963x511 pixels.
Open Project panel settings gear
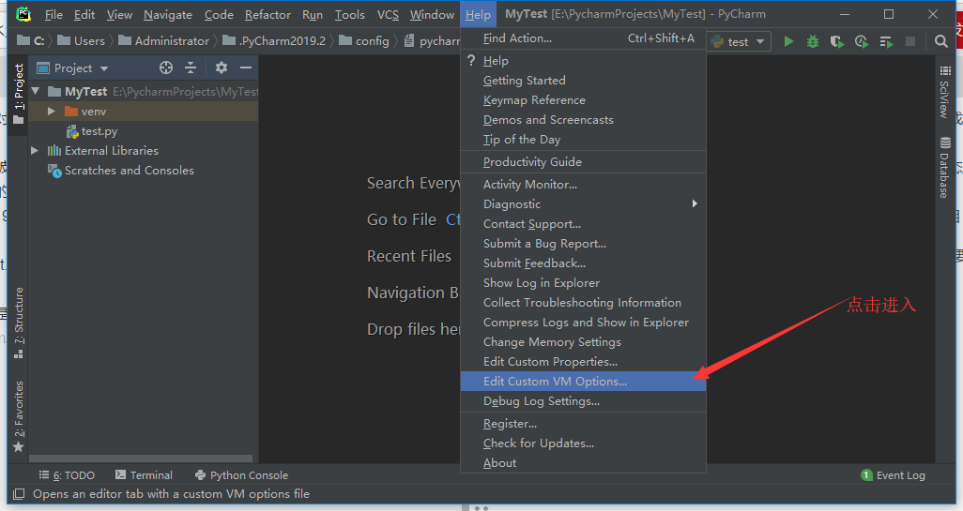pyautogui.click(x=222, y=68)
